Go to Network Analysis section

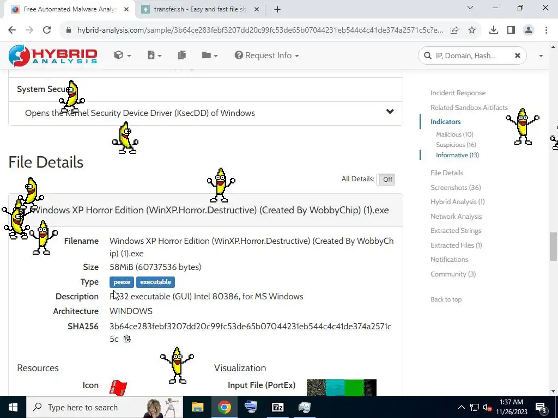coord(456,217)
